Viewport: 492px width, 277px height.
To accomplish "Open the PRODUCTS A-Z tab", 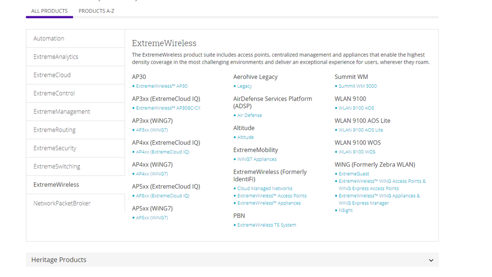I will (97, 11).
